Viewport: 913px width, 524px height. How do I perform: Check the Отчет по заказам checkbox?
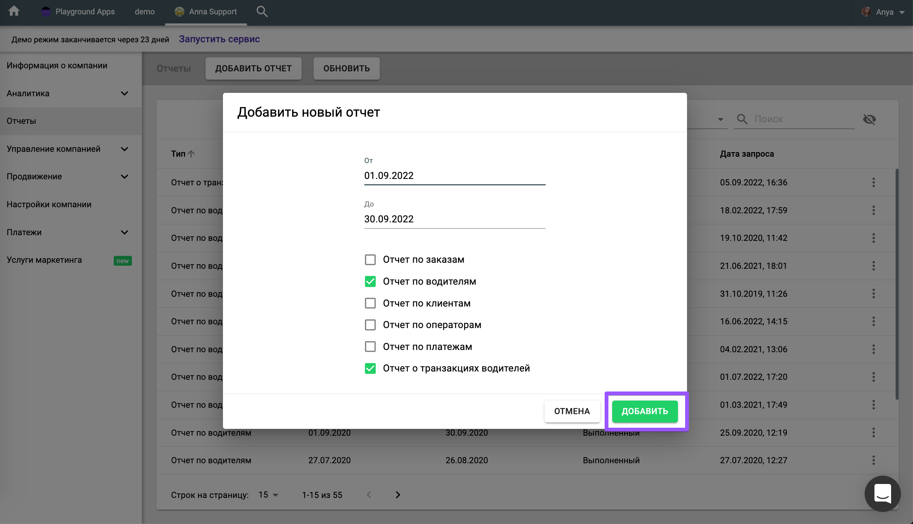coord(370,260)
